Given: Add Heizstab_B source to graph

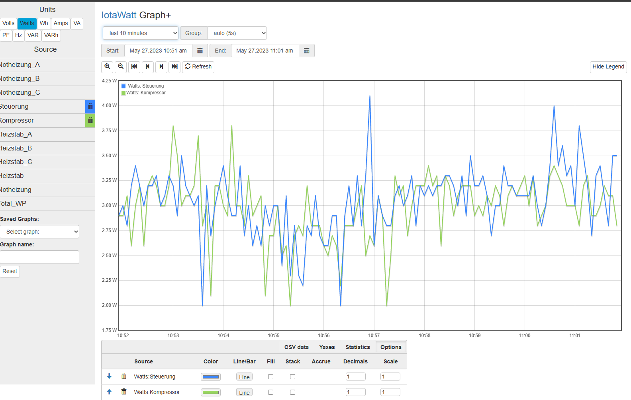Looking at the screenshot, I should pyautogui.click(x=47, y=148).
